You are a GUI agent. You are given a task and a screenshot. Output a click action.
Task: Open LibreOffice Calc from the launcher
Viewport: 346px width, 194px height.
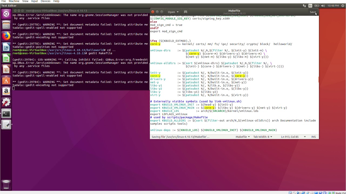(6, 58)
